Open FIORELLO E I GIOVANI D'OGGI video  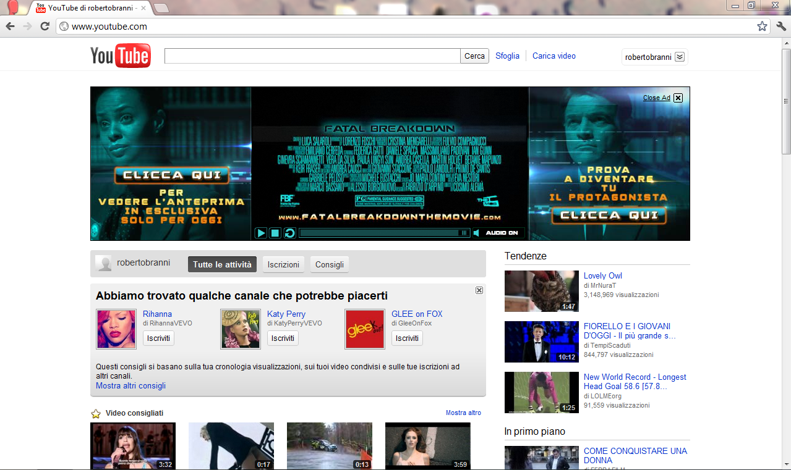tap(630, 330)
